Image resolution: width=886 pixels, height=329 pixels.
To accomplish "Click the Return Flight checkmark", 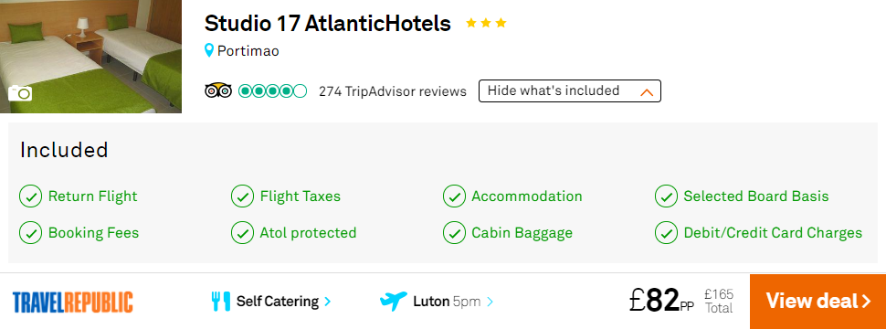I will point(30,196).
